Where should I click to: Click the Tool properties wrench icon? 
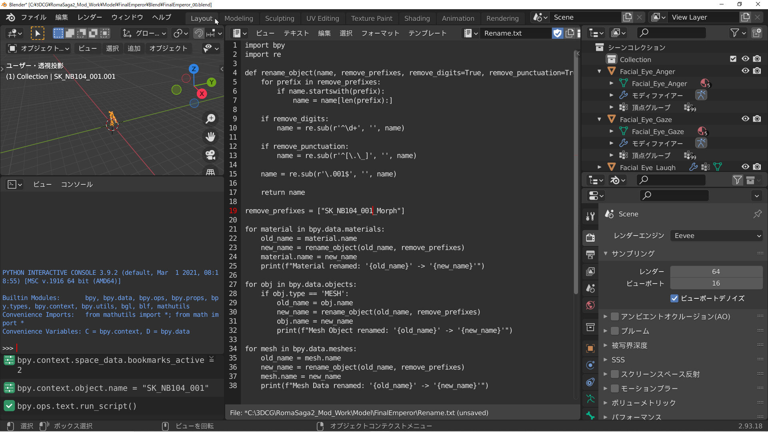pyautogui.click(x=590, y=216)
